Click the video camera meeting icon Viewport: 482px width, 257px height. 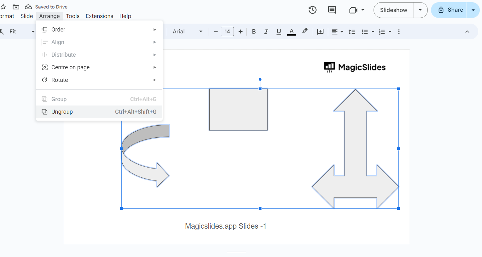tap(353, 10)
